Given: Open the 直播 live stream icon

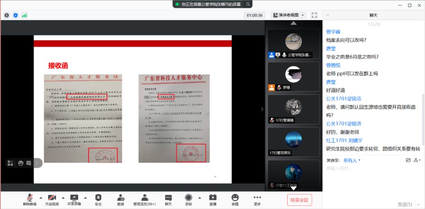Looking at the screenshot, I should click(x=213, y=198).
